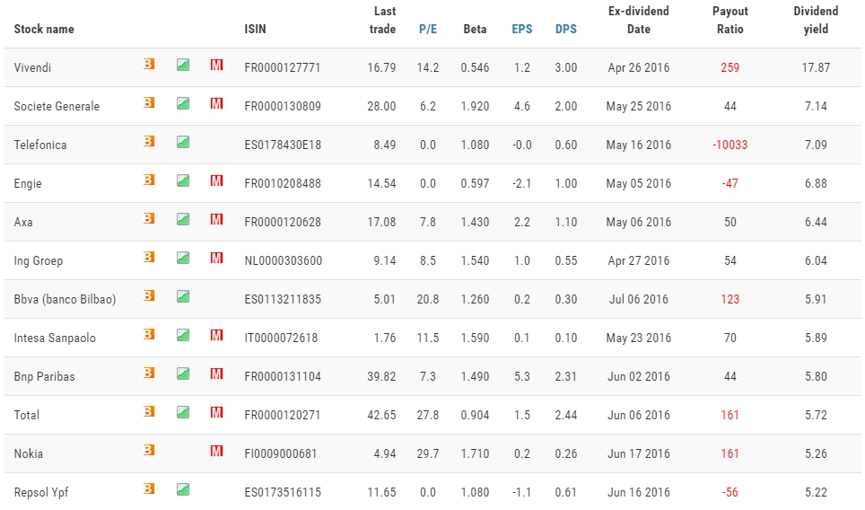Image resolution: width=865 pixels, height=510 pixels.
Task: Select the Societe Generale stock name
Action: [57, 107]
